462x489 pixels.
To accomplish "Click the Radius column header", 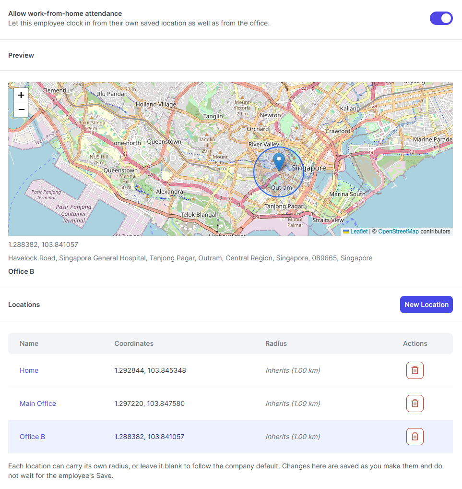I will pos(276,343).
